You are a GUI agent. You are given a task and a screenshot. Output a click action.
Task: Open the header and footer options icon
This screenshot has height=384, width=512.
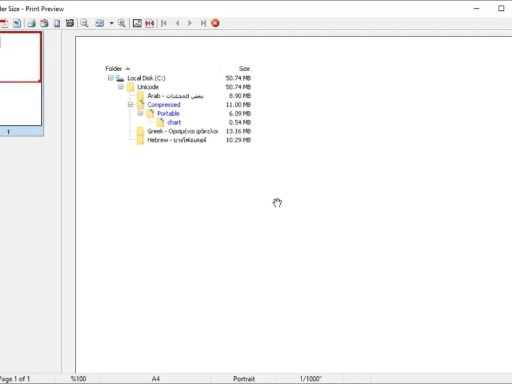tap(70, 23)
